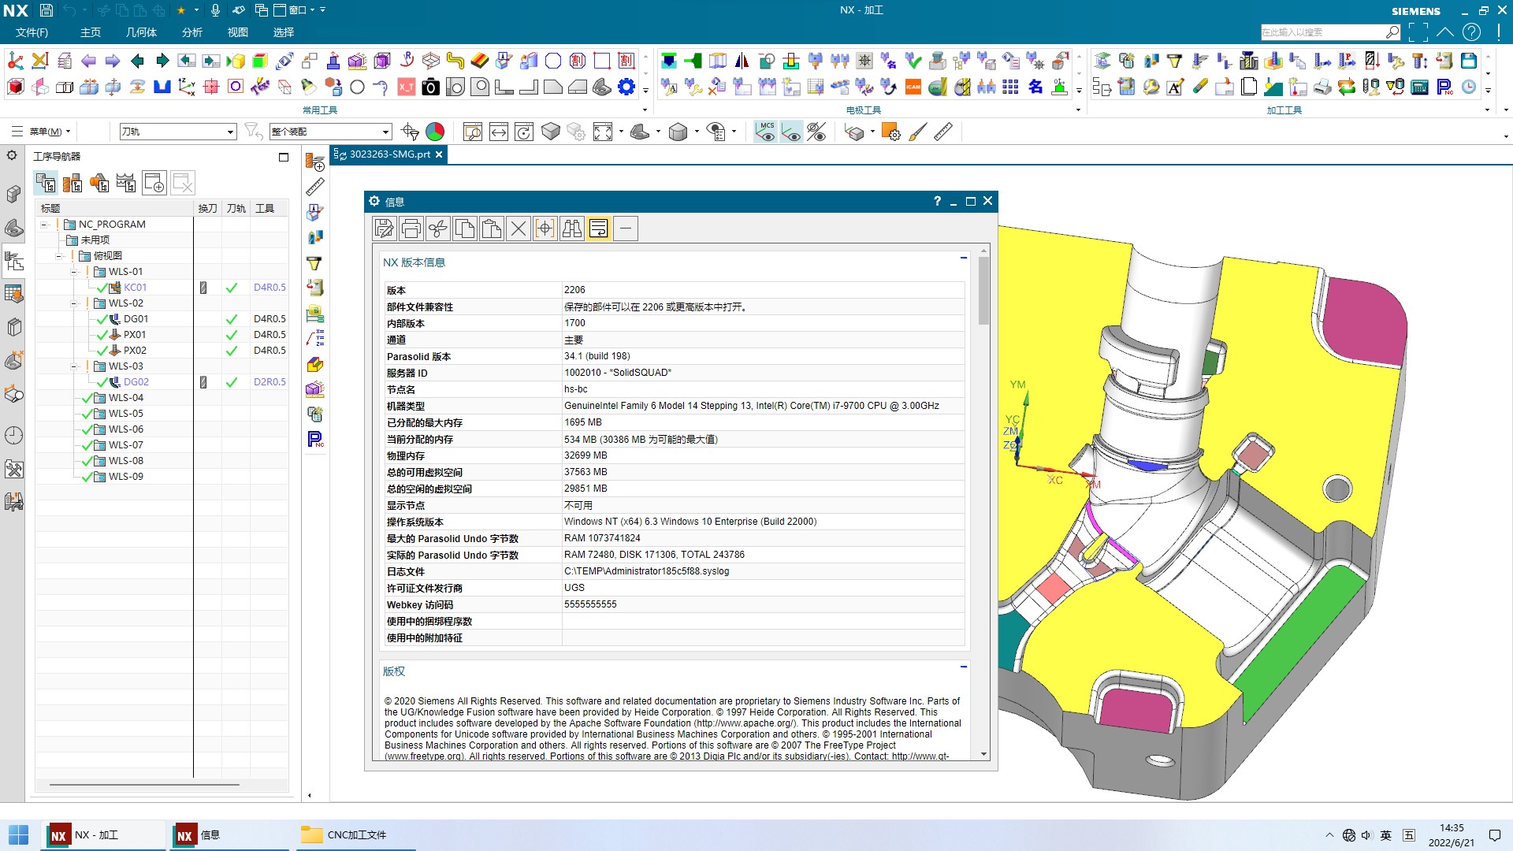Click the printer icon in the machining tools ribbon
This screenshot has height=851, width=1513.
1322,87
